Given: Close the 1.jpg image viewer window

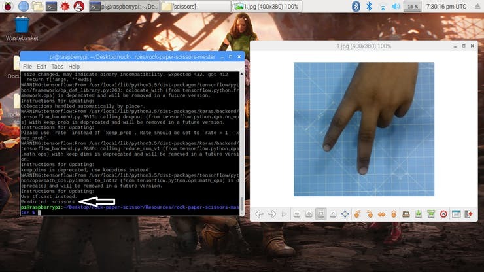Looking at the screenshot, I should [472, 46].
